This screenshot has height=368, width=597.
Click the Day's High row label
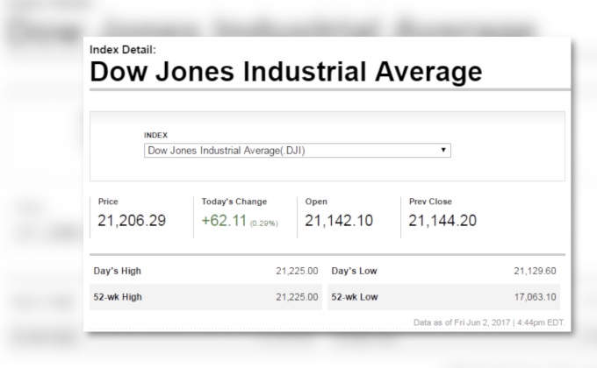pos(117,271)
